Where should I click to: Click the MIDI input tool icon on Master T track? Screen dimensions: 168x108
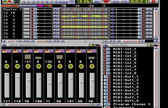click(x=34, y=9)
